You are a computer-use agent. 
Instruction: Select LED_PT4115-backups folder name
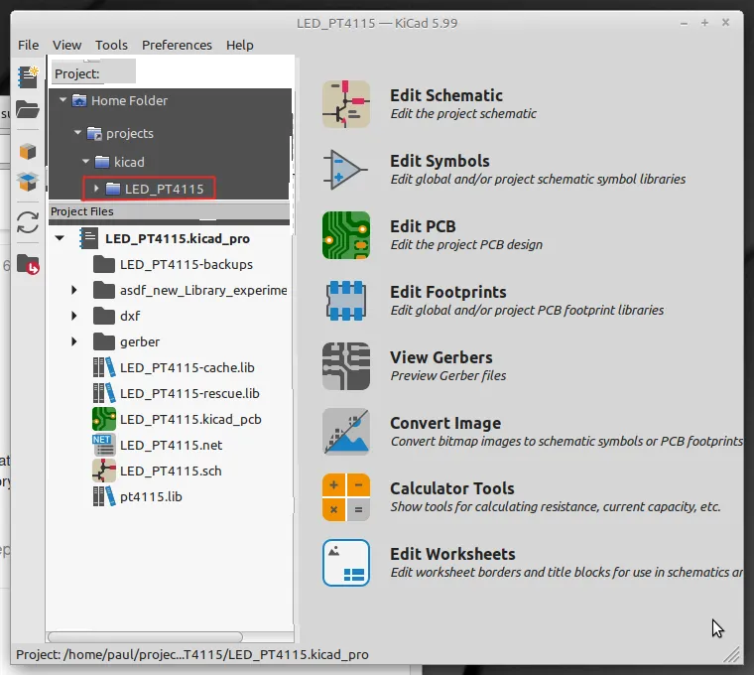[x=187, y=264]
